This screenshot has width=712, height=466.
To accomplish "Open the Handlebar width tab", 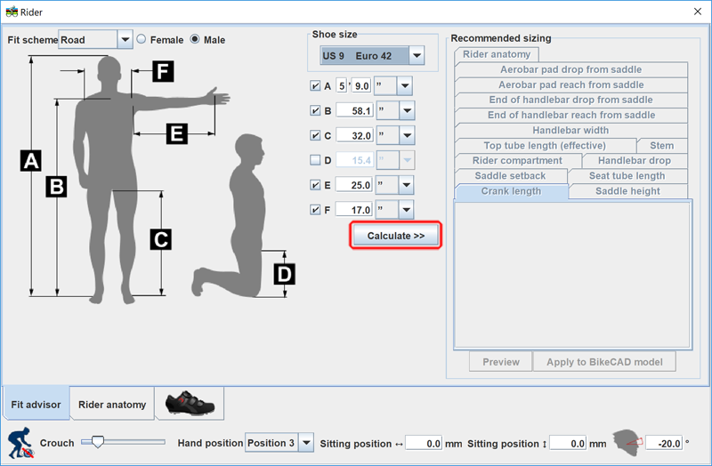I will click(570, 130).
